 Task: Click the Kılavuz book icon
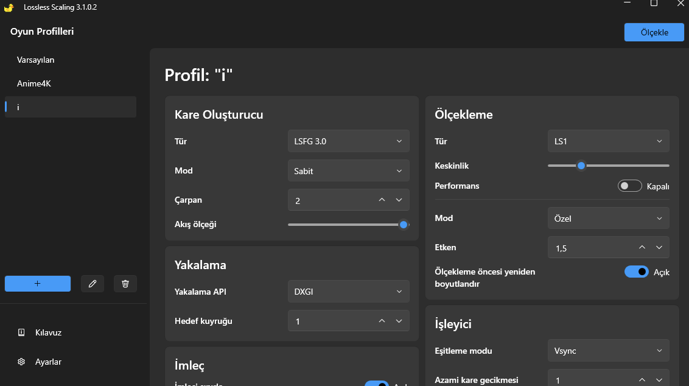[x=21, y=332]
